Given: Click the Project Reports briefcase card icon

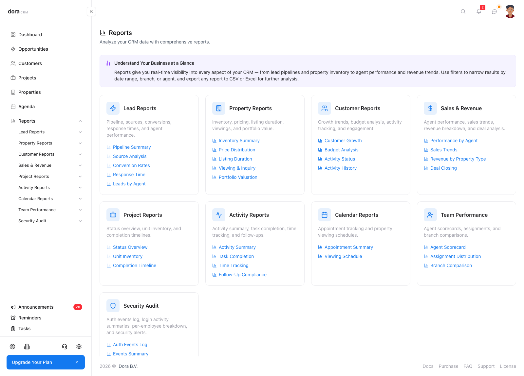Looking at the screenshot, I should [113, 215].
